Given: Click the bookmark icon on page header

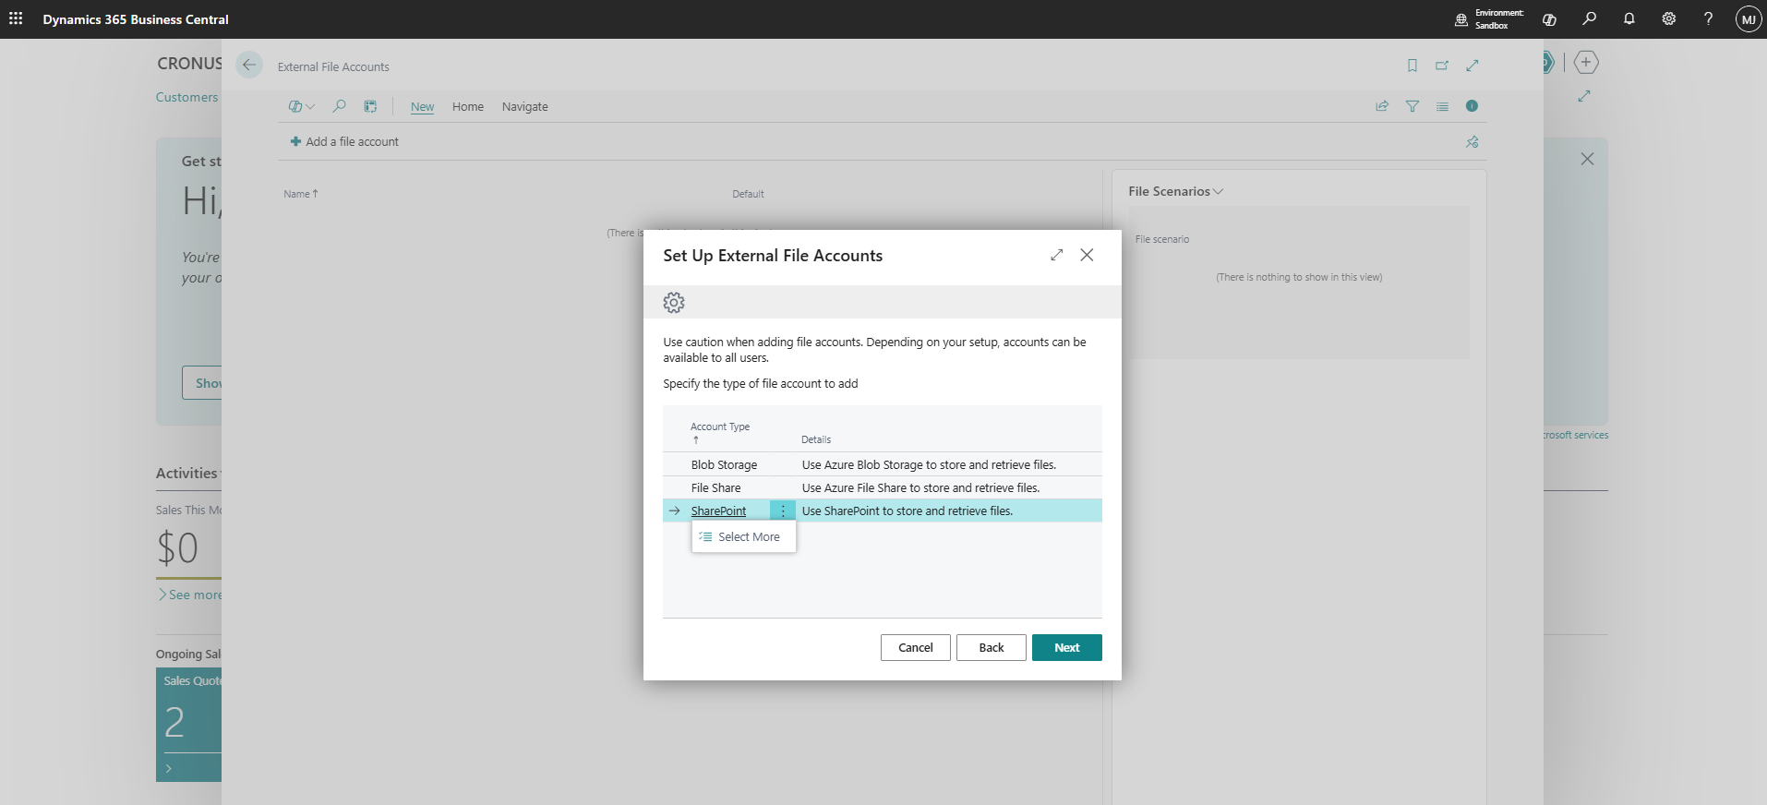Looking at the screenshot, I should pos(1412,66).
